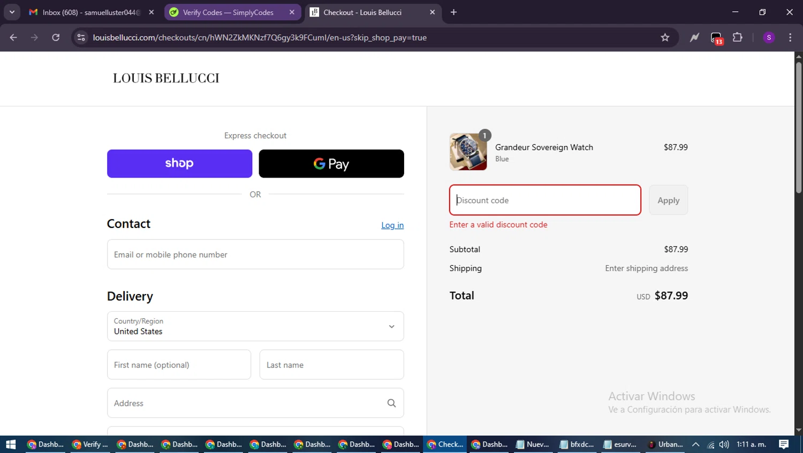Open the Verify Chrome window in taskbar
Viewport: 803px width, 453px height.
90,444
